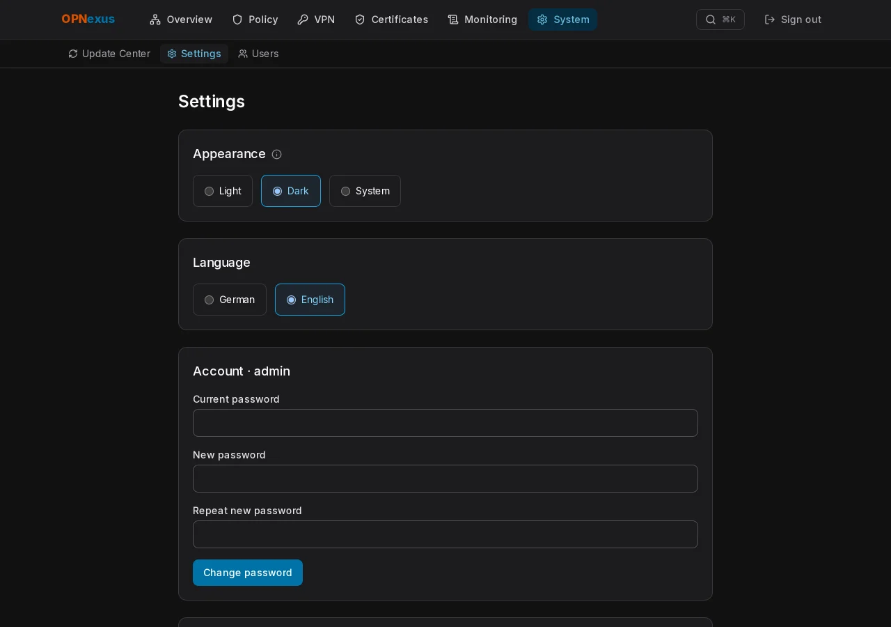The height and width of the screenshot is (627, 891).
Task: Navigate to Certificates
Action: pyautogui.click(x=391, y=20)
